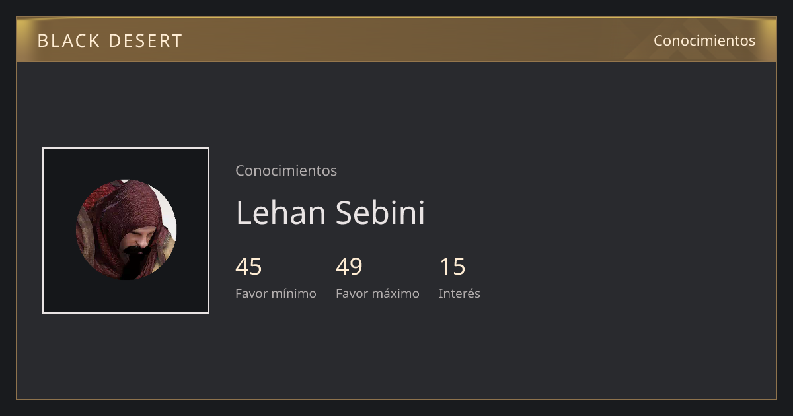Image resolution: width=793 pixels, height=416 pixels.
Task: Select the Lehan Sebini name heading
Action: [x=330, y=213]
